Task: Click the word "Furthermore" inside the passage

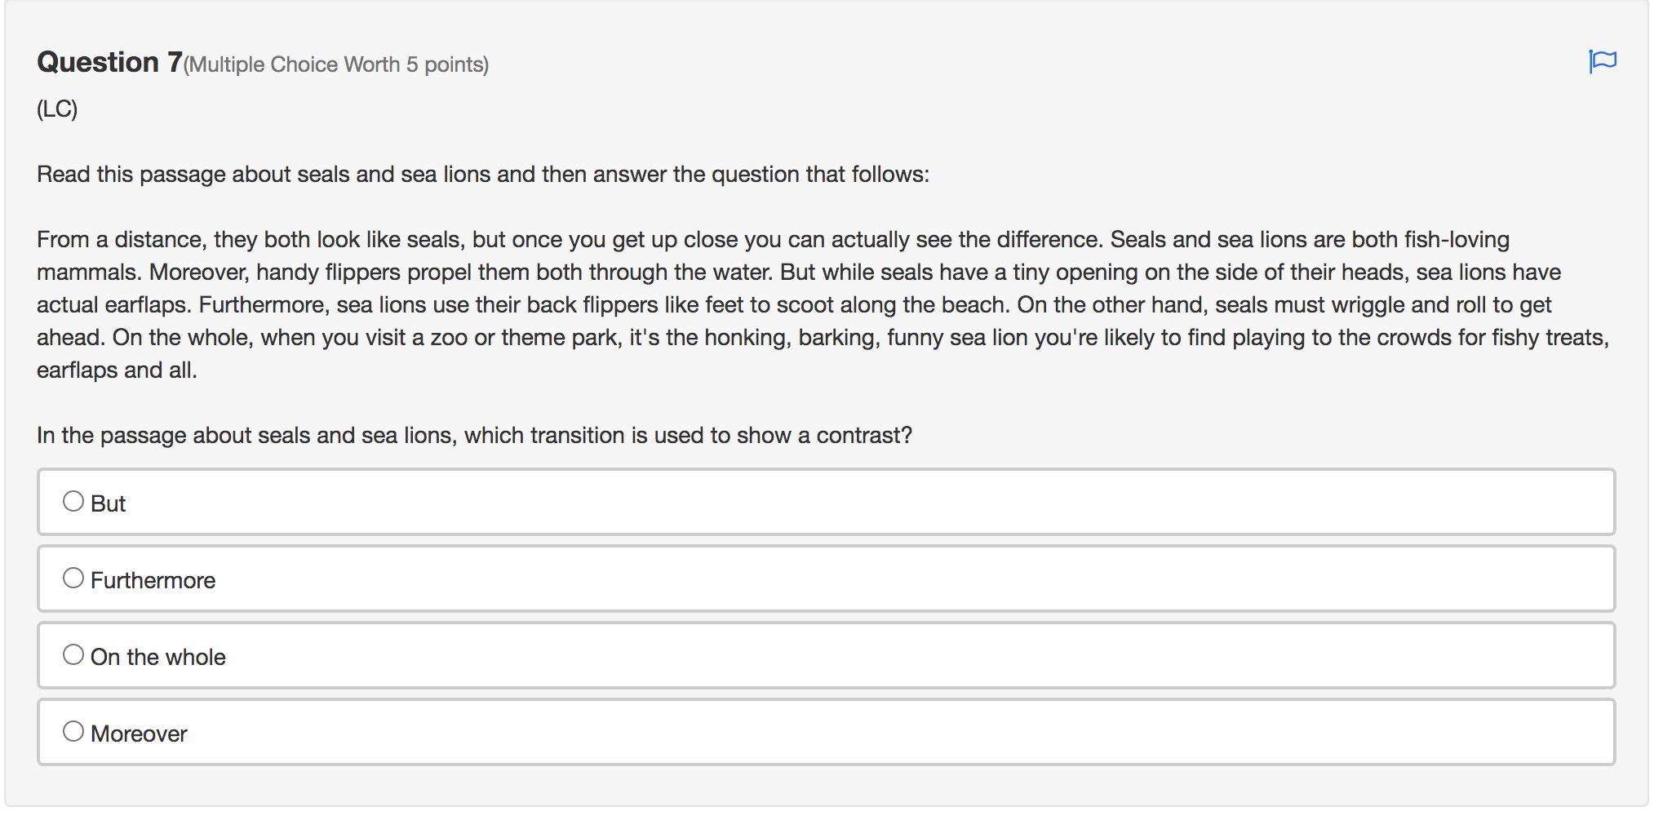Action: point(263,304)
